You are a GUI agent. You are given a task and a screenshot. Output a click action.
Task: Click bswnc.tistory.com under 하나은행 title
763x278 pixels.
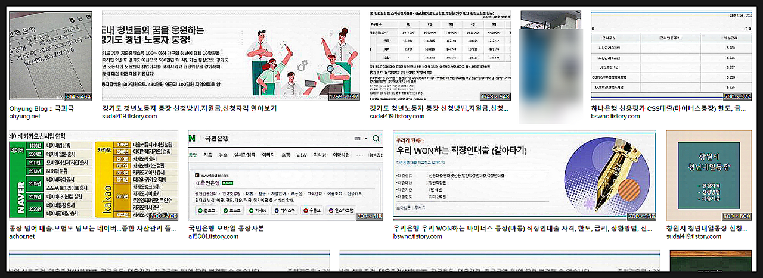tap(615, 117)
